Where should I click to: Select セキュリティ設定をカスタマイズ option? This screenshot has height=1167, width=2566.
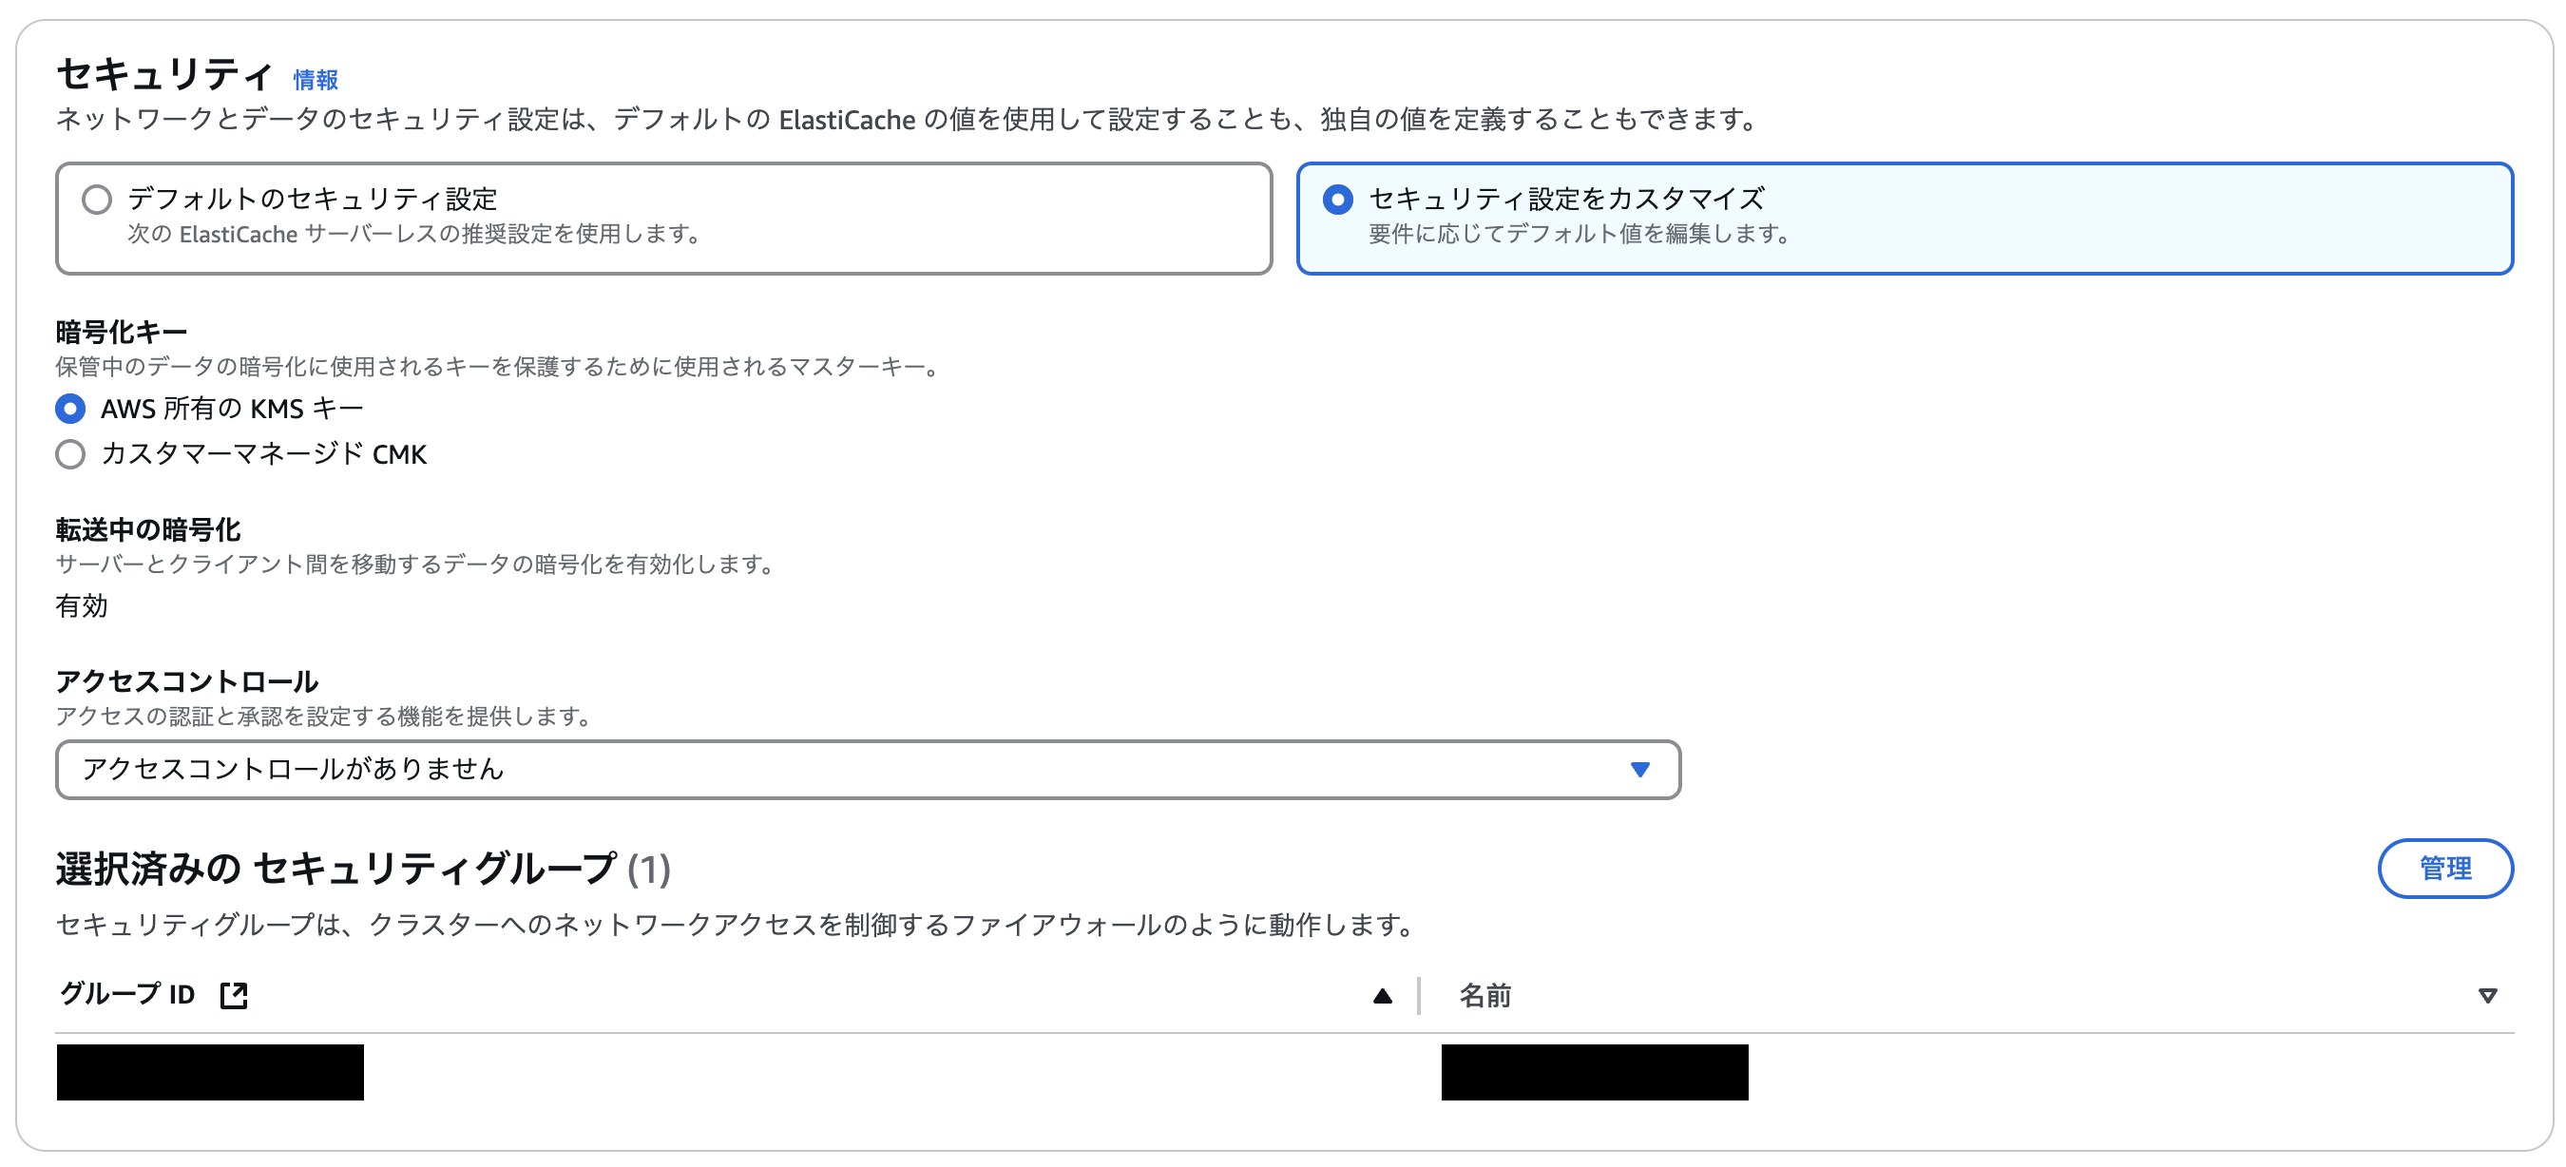(x=1339, y=200)
